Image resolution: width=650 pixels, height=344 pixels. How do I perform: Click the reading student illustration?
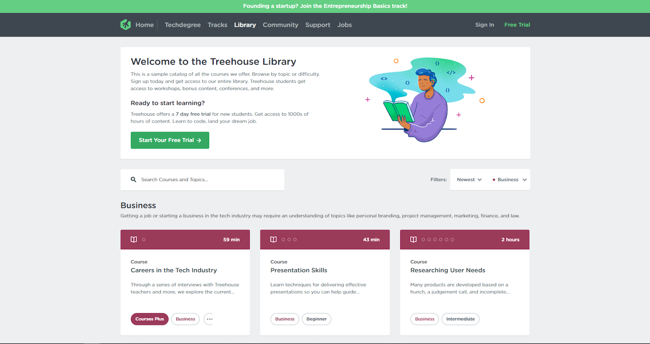tap(425, 100)
